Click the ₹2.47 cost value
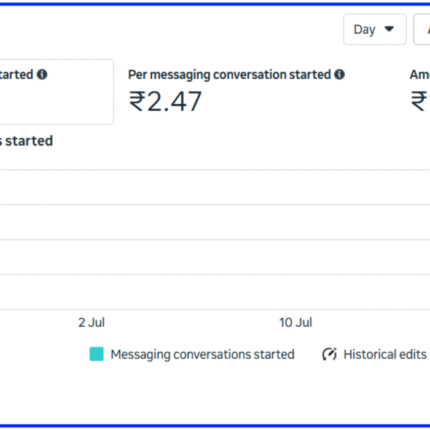The height and width of the screenshot is (430, 430). [165, 101]
